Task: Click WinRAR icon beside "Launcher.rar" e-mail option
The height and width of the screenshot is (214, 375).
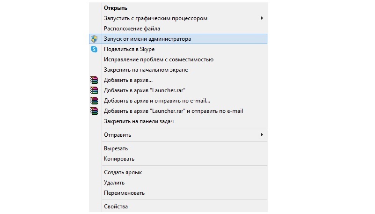Action: (94, 111)
